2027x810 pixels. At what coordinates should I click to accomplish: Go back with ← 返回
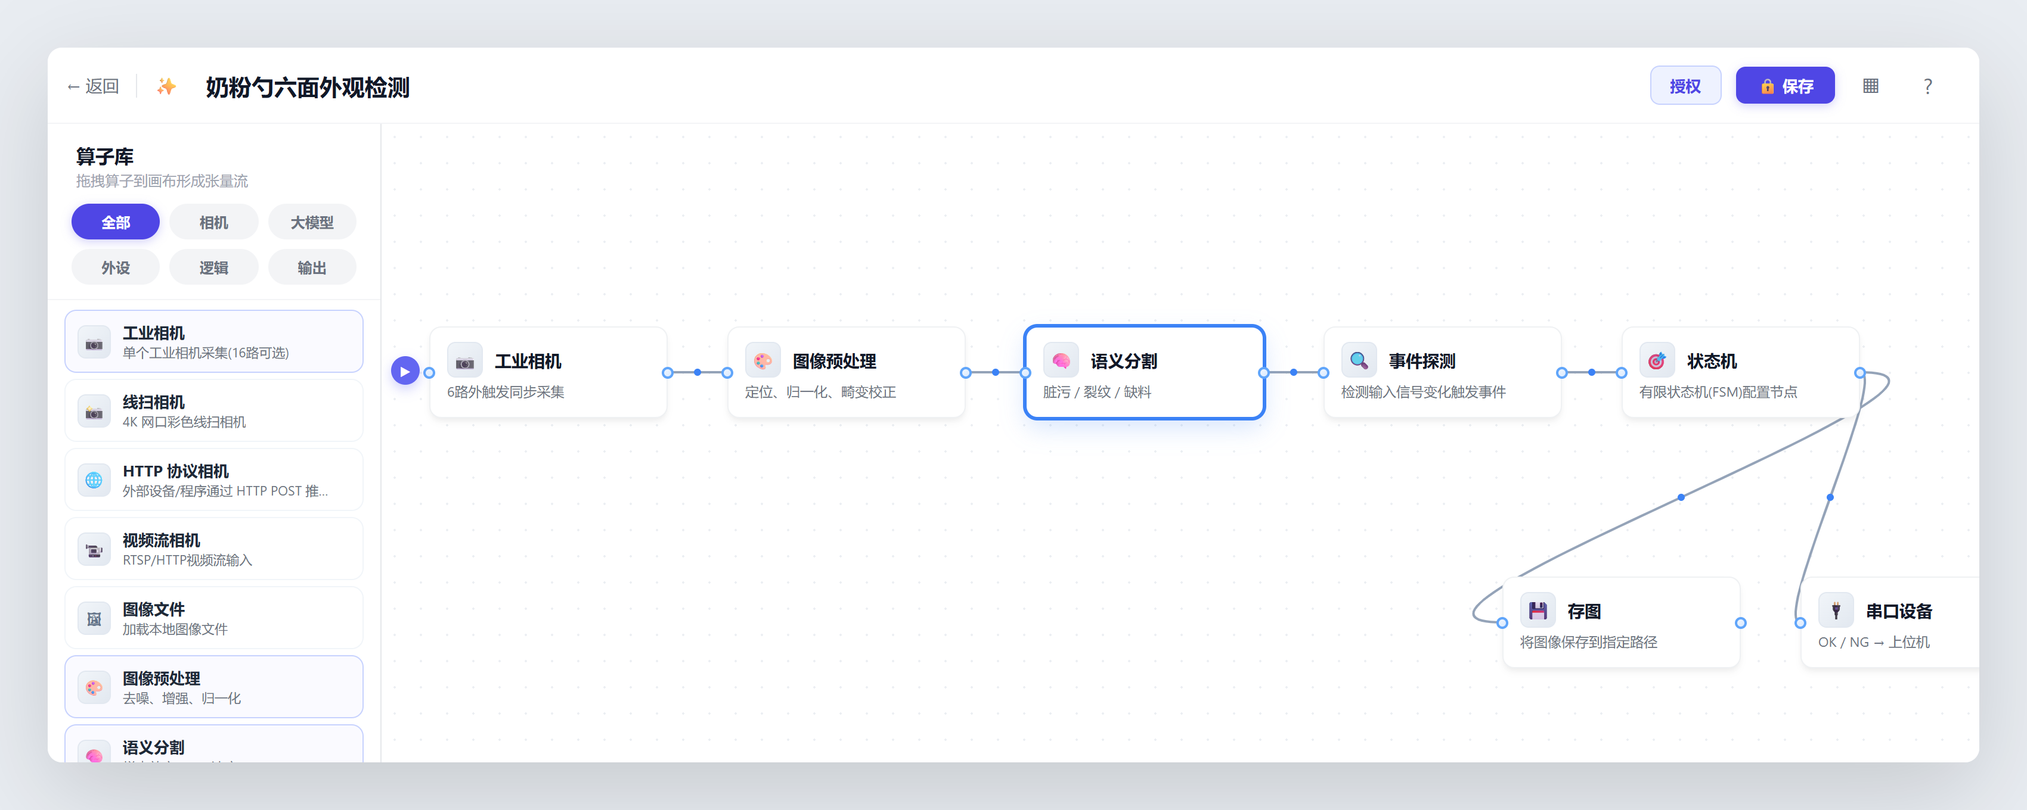93,86
